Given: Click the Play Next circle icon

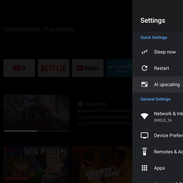Looking at the screenshot, I should coord(81,104).
